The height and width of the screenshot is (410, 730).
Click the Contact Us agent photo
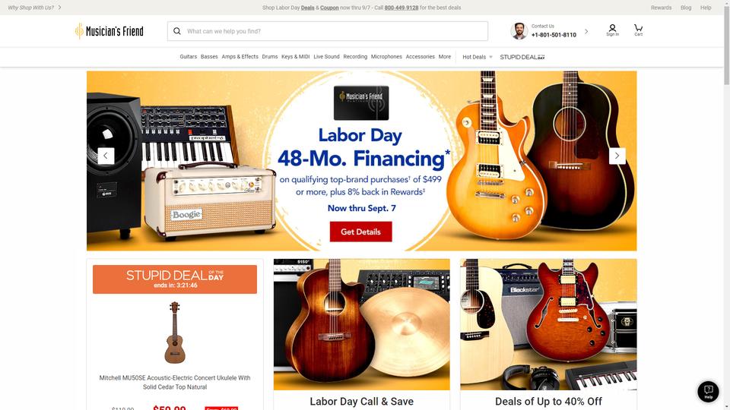(519, 31)
